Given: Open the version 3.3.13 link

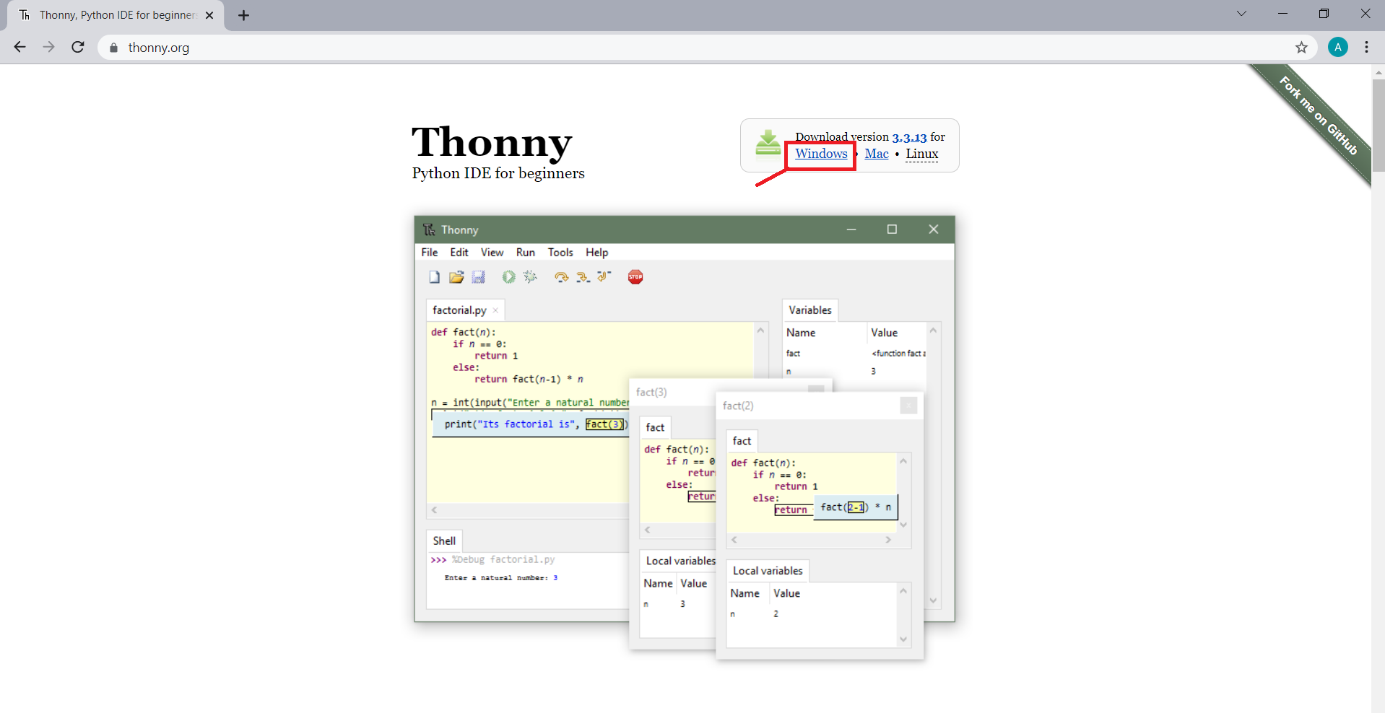Looking at the screenshot, I should 909,137.
